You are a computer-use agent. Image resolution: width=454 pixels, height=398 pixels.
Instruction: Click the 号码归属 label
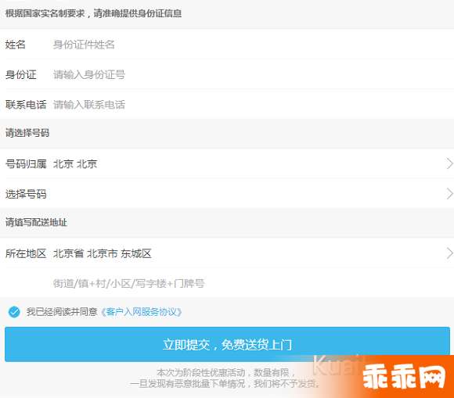(x=26, y=164)
